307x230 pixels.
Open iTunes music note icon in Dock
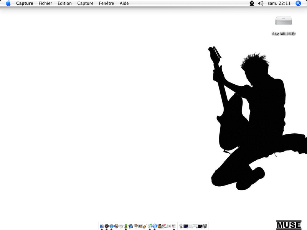point(150,226)
